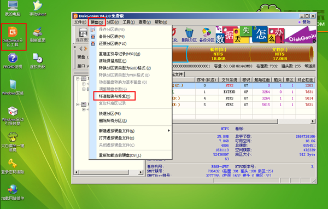Choose 快速分区(F6) from the menu

click(110, 114)
